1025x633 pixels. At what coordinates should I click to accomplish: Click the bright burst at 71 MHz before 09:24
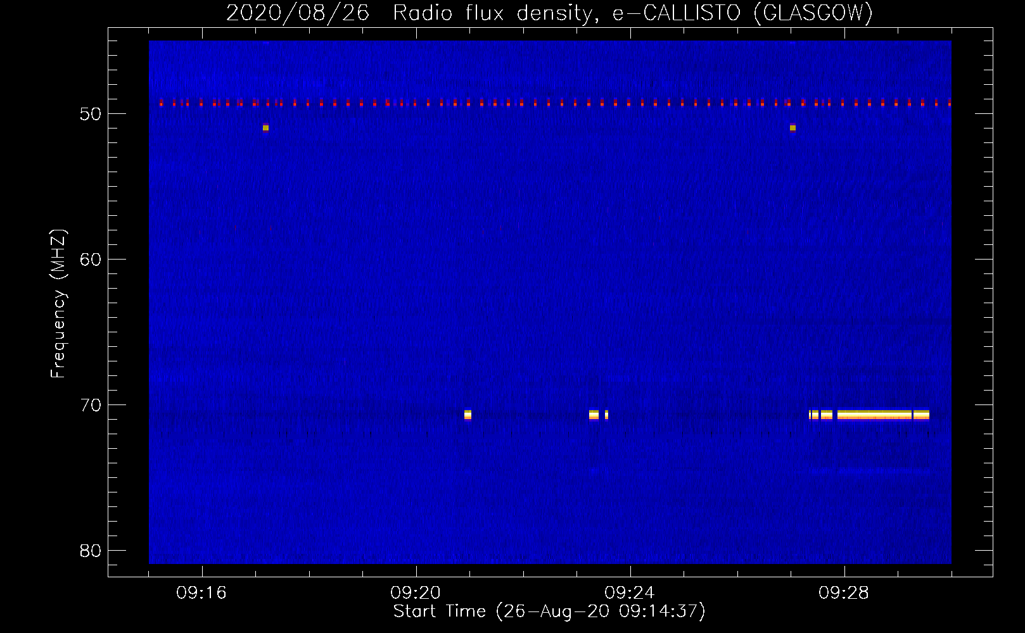click(x=594, y=415)
